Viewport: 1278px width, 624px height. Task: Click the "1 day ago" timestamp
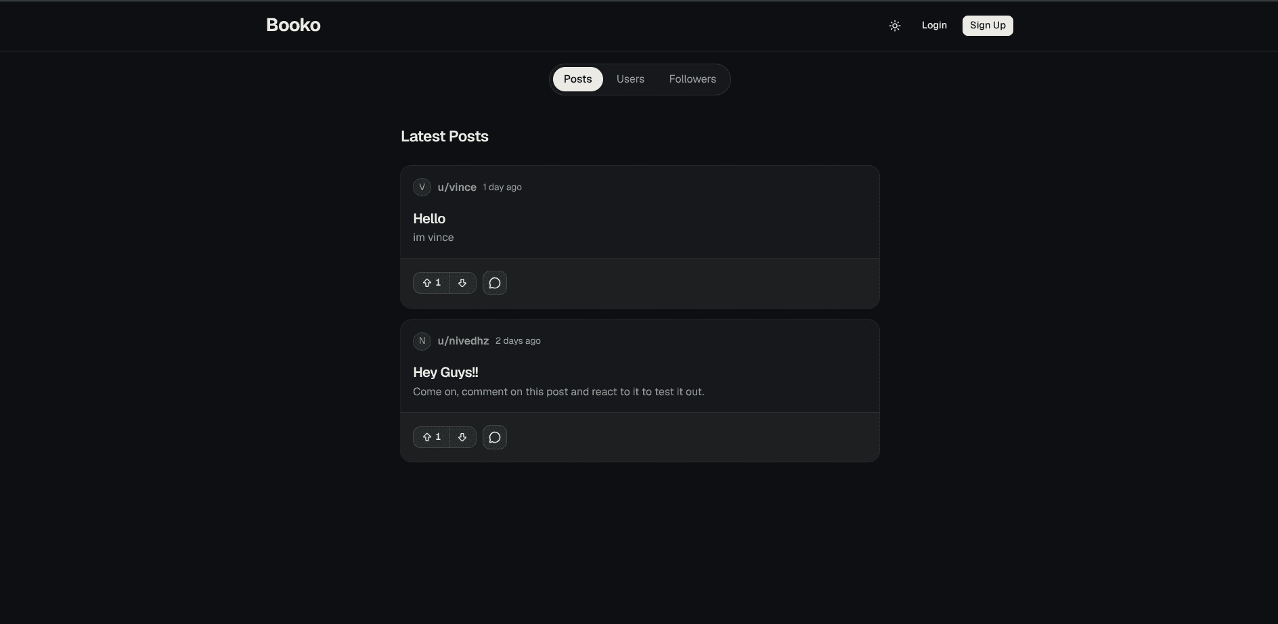[502, 187]
